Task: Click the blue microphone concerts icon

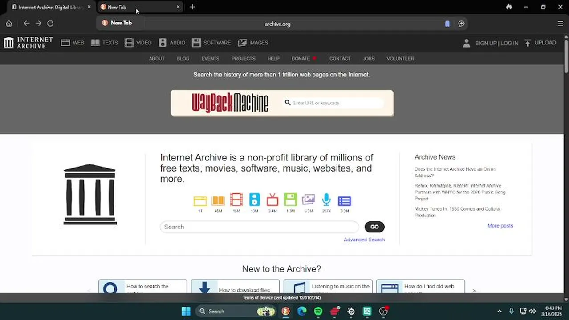Action: [326, 200]
